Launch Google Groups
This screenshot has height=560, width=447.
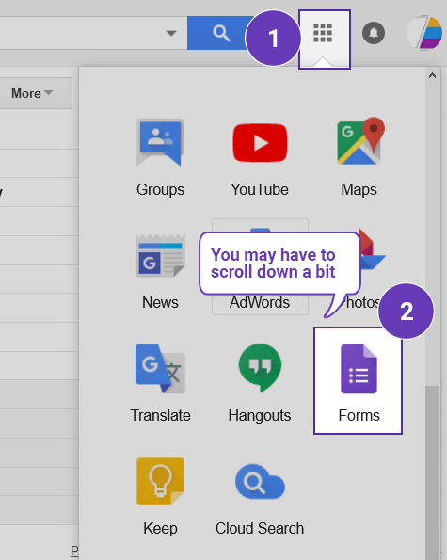tap(160, 158)
